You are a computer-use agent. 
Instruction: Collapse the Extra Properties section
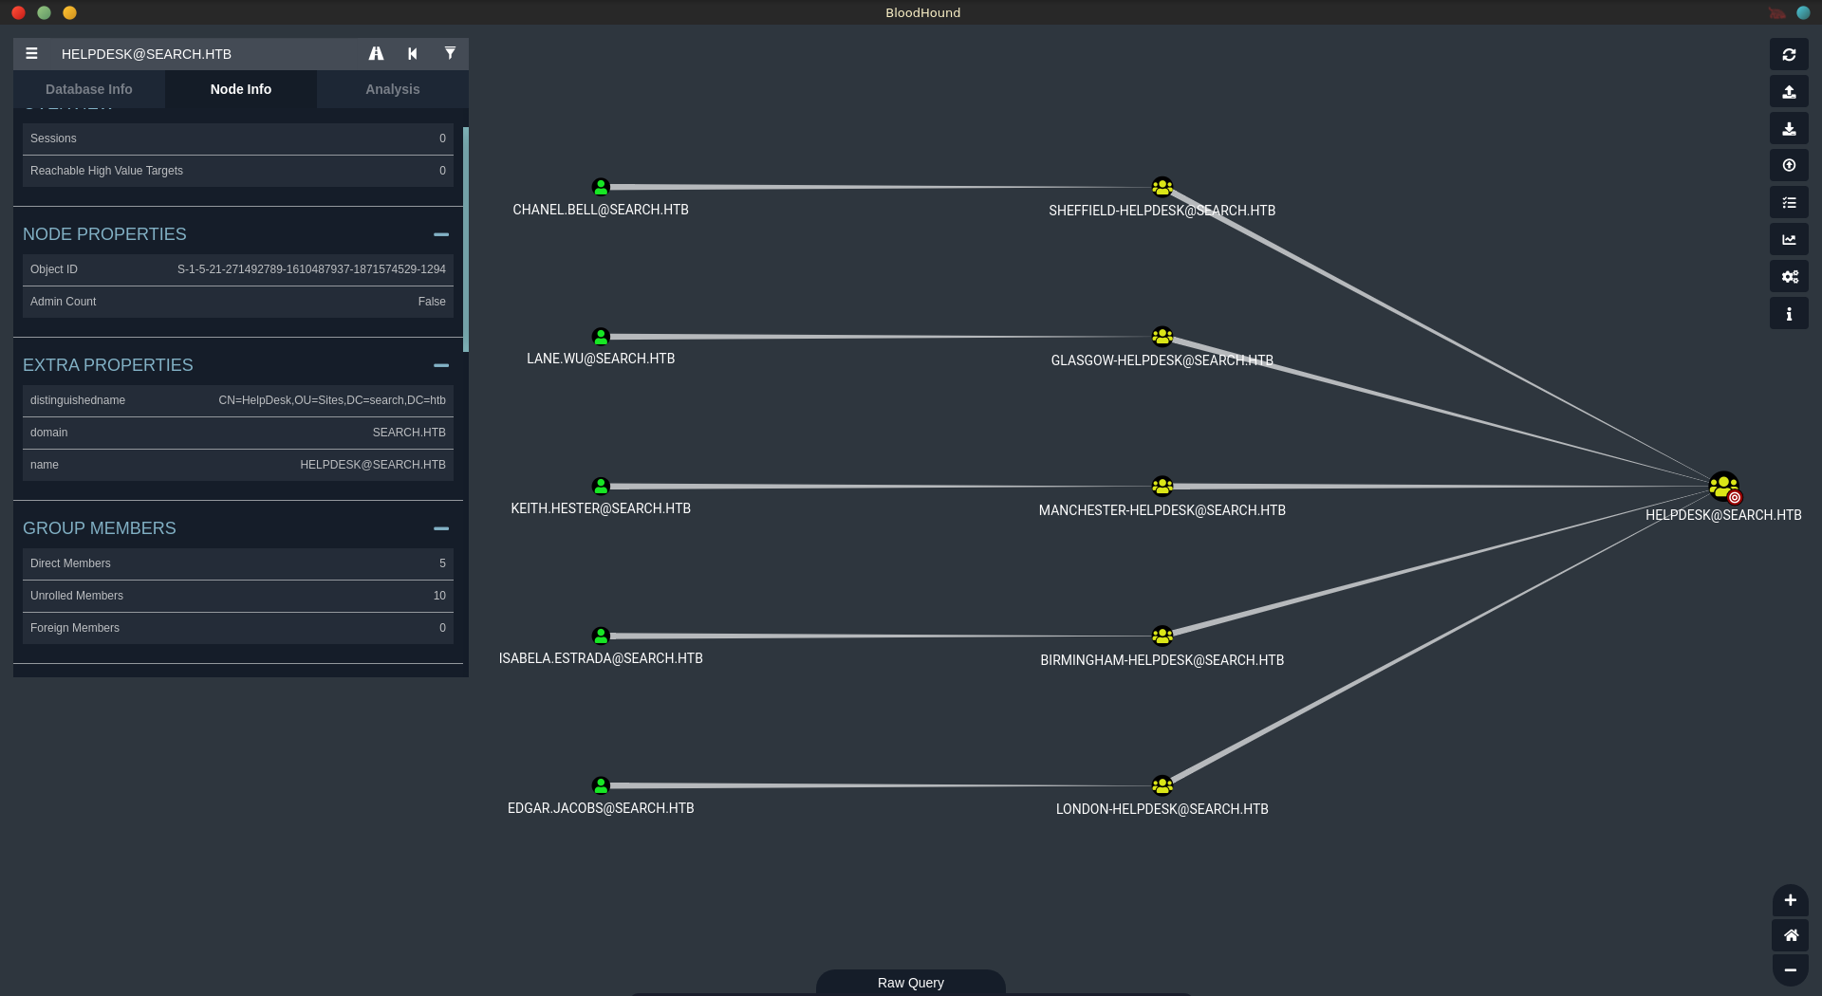440,365
